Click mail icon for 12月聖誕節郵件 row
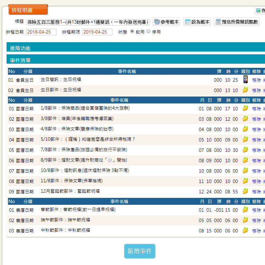The image size is (265, 265). coord(245,191)
